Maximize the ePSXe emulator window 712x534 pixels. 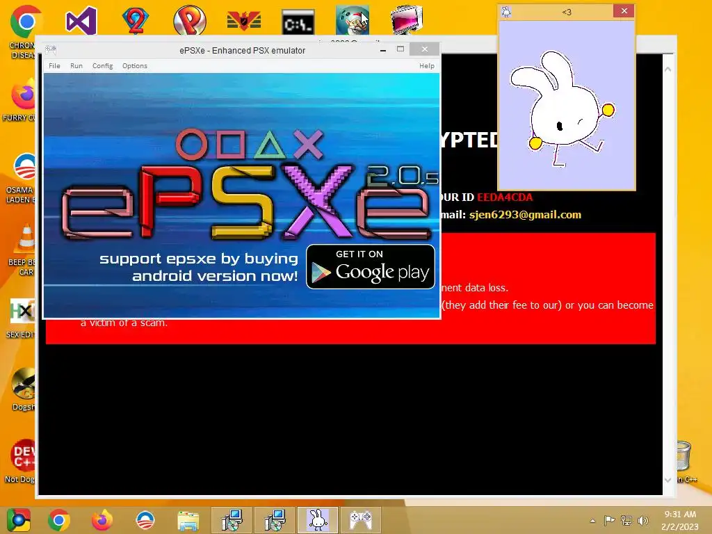400,49
